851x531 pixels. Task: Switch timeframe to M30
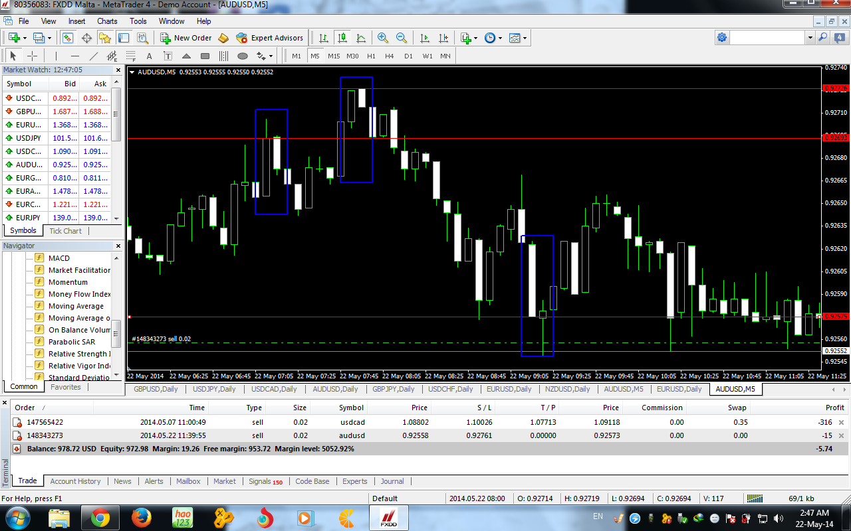[x=352, y=56]
